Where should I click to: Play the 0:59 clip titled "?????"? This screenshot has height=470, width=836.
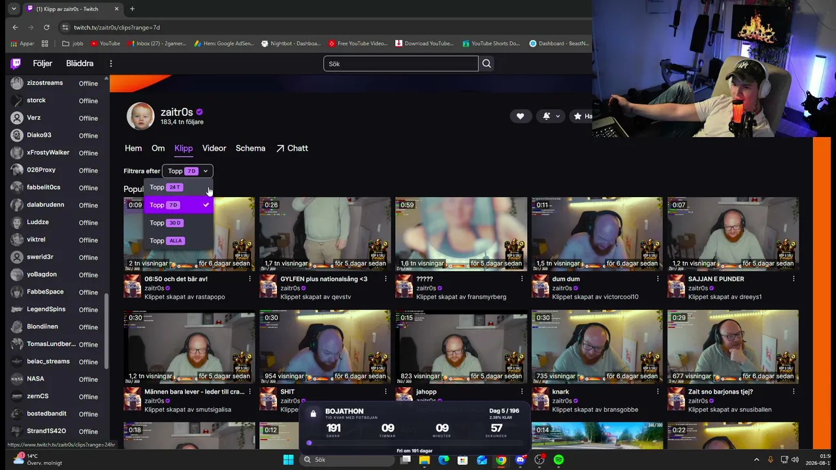(x=461, y=234)
